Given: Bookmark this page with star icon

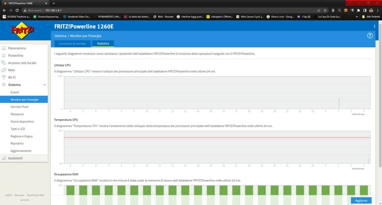Looking at the screenshot, I should click(x=325, y=10).
